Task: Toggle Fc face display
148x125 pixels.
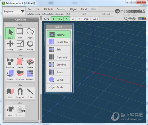Action: point(67,19)
